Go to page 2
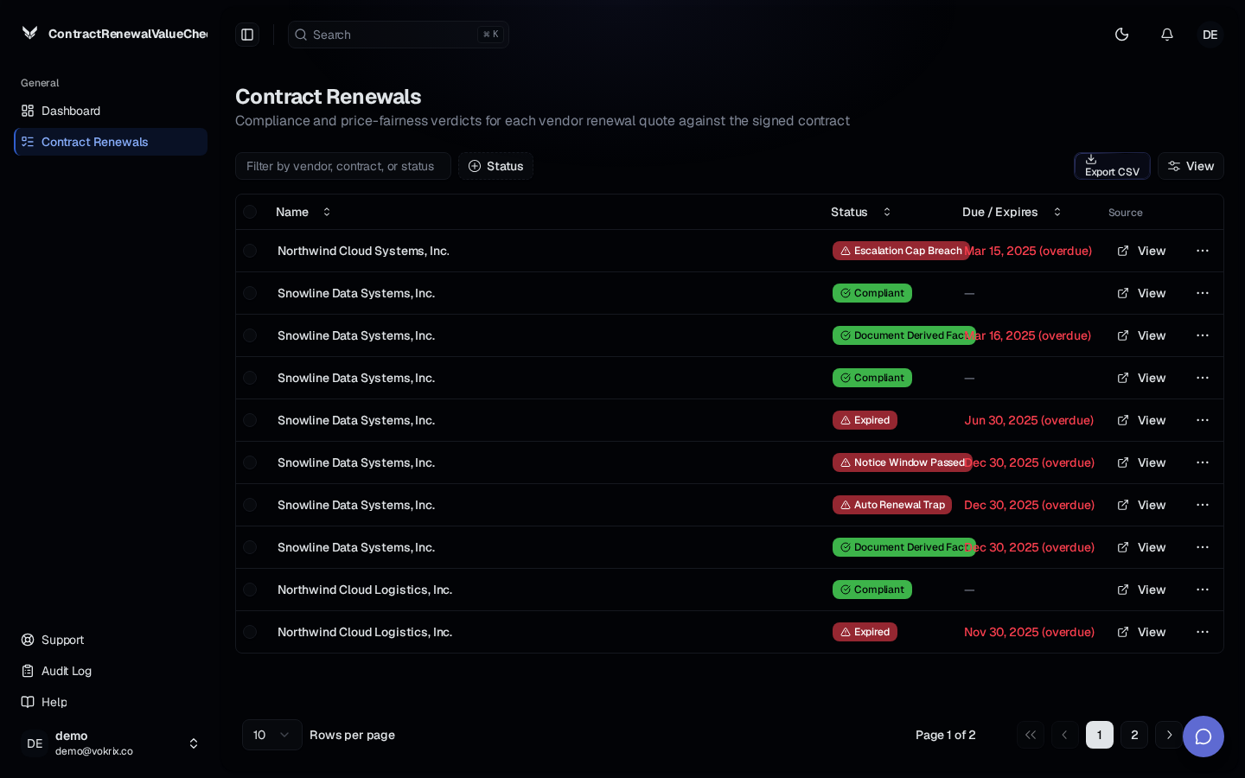The image size is (1245, 778). (1134, 735)
